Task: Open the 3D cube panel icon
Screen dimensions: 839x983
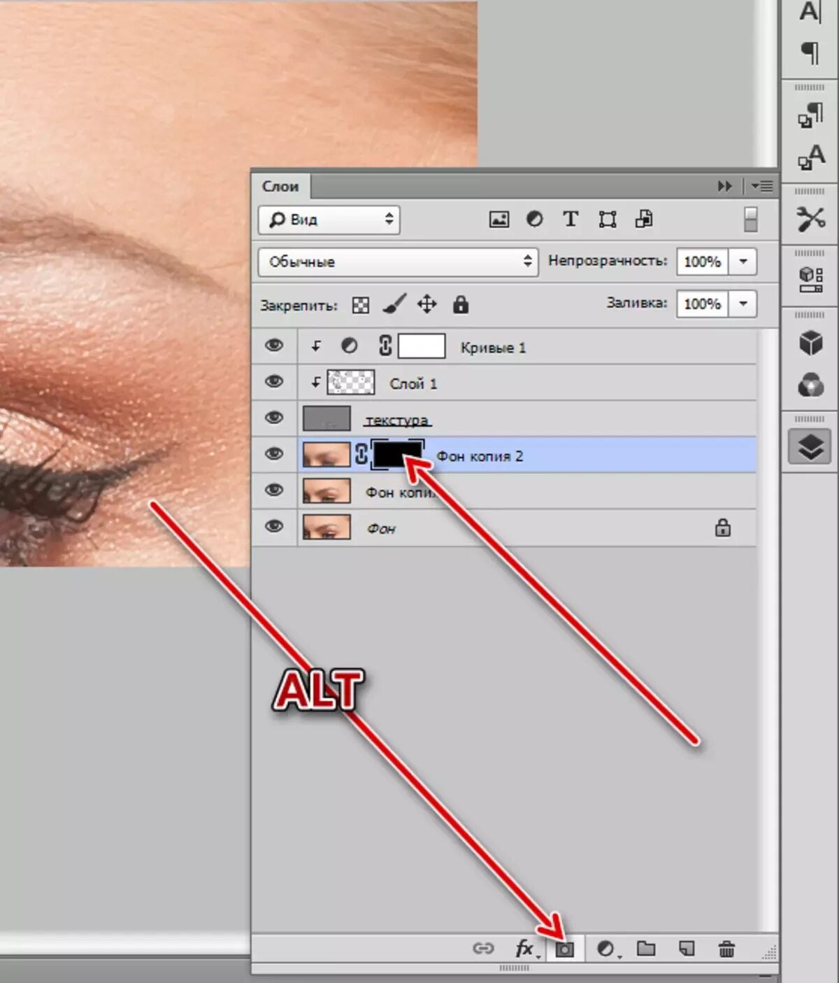Action: pyautogui.click(x=810, y=343)
